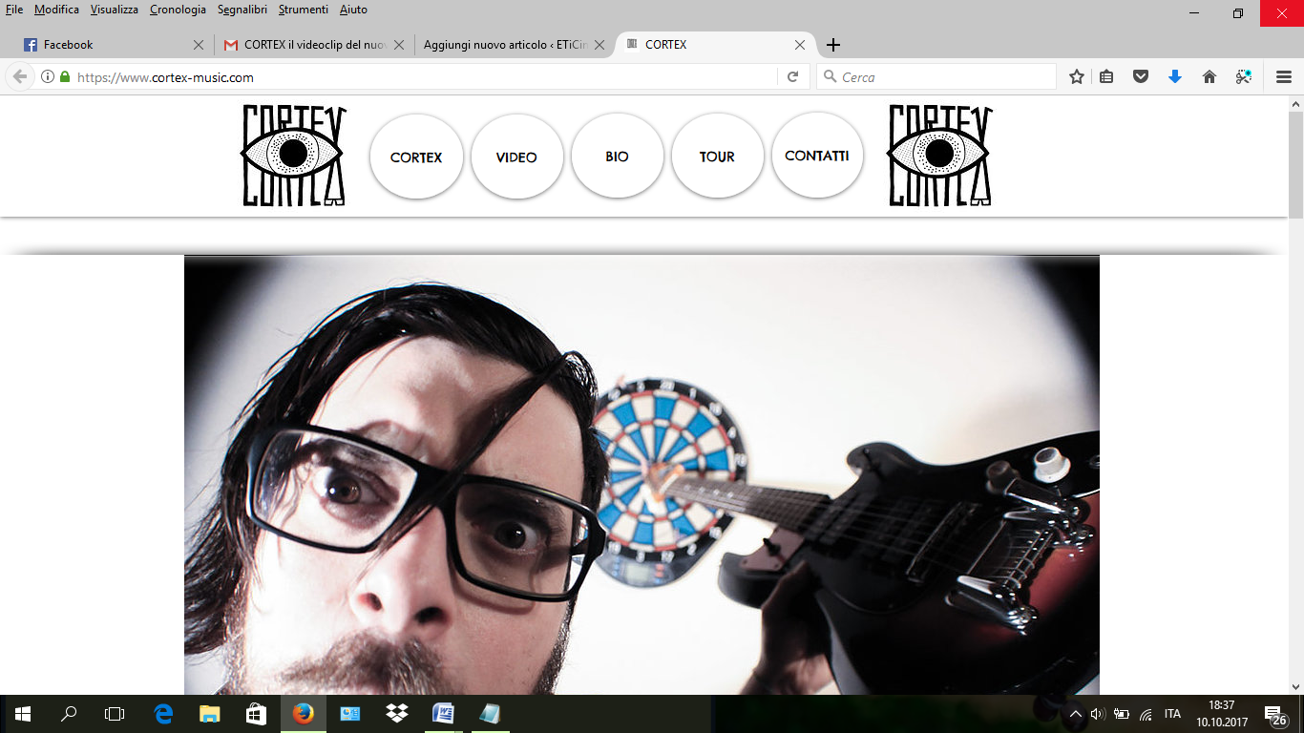Click the site information icon
This screenshot has width=1304, height=733.
[x=48, y=77]
